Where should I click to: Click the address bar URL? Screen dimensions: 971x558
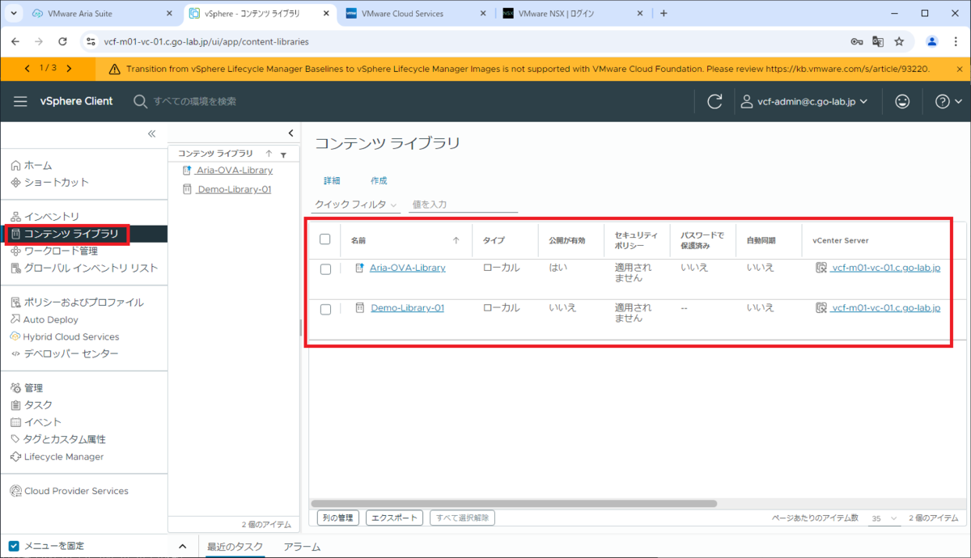(206, 41)
